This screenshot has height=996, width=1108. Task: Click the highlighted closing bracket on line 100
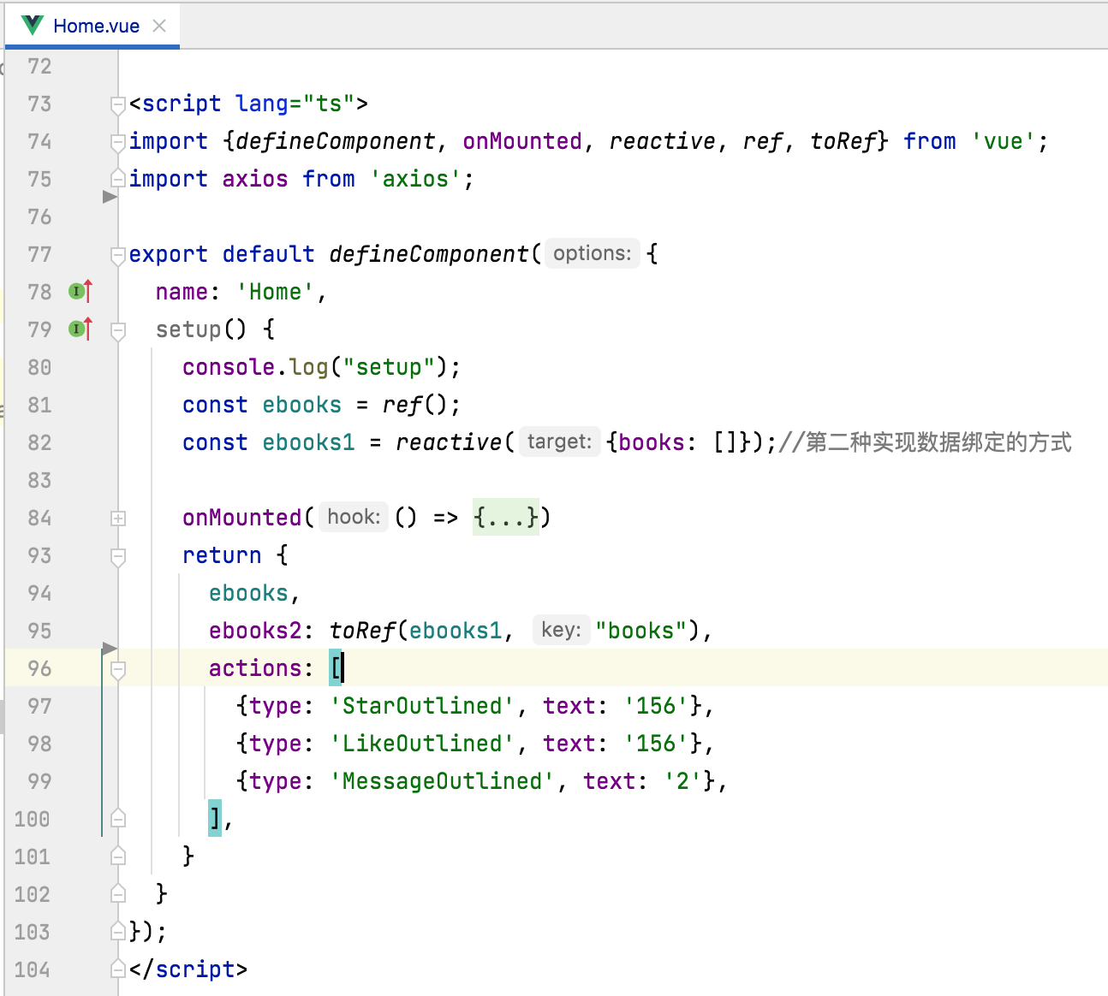pos(215,819)
